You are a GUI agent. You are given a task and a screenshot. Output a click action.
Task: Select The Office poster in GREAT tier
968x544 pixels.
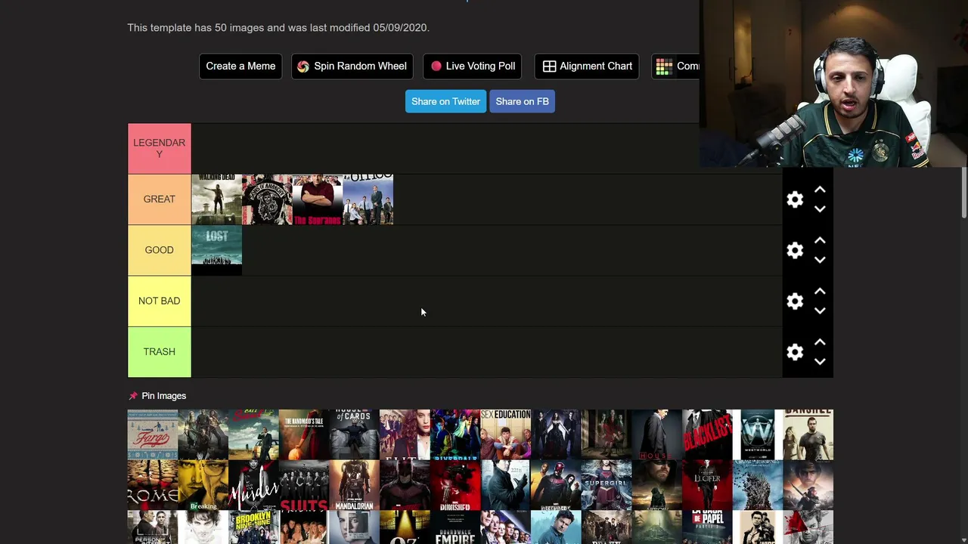click(x=368, y=199)
